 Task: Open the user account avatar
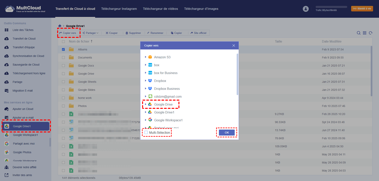(x=305, y=9)
